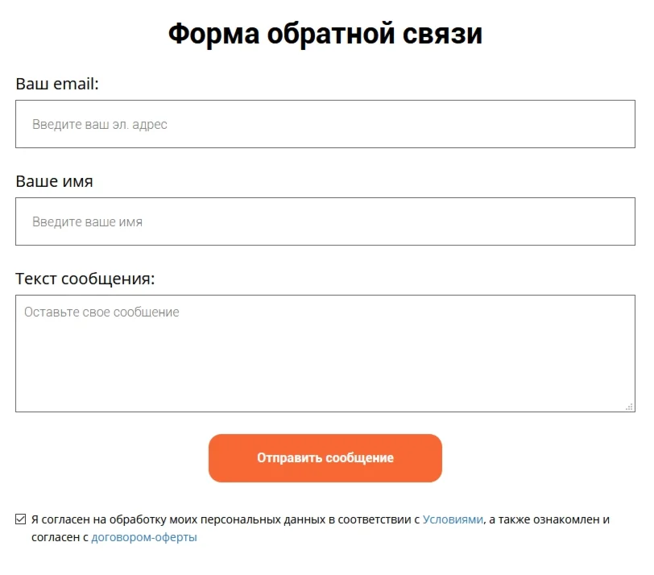The height and width of the screenshot is (575, 654).
Task: Select the placeholder 'Введите ваш эл. адрес'
Action: 101,124
